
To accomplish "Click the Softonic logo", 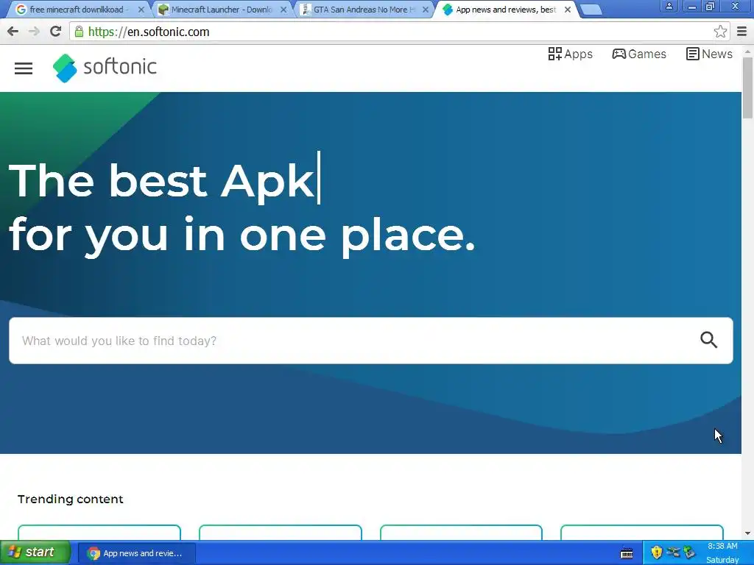I will [x=105, y=68].
